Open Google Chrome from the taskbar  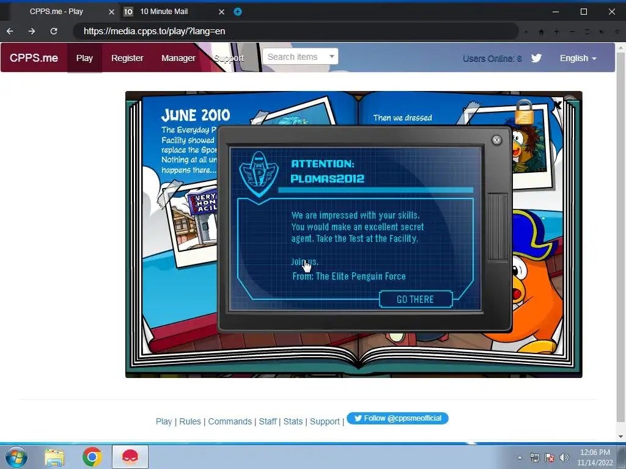pos(92,457)
